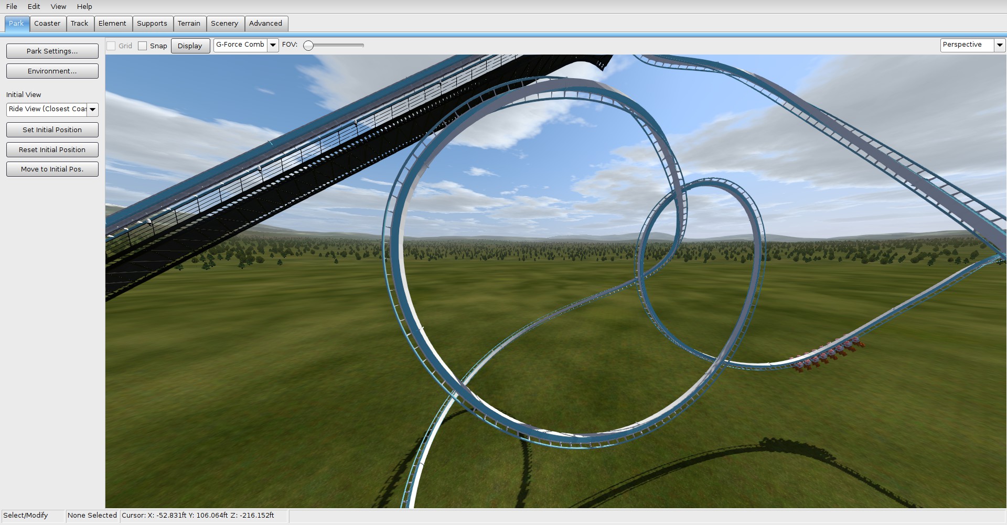Select the Terrain tab
The width and height of the screenshot is (1007, 525).
[189, 23]
